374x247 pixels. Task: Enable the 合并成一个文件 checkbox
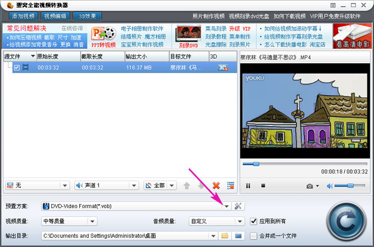pos(254,236)
